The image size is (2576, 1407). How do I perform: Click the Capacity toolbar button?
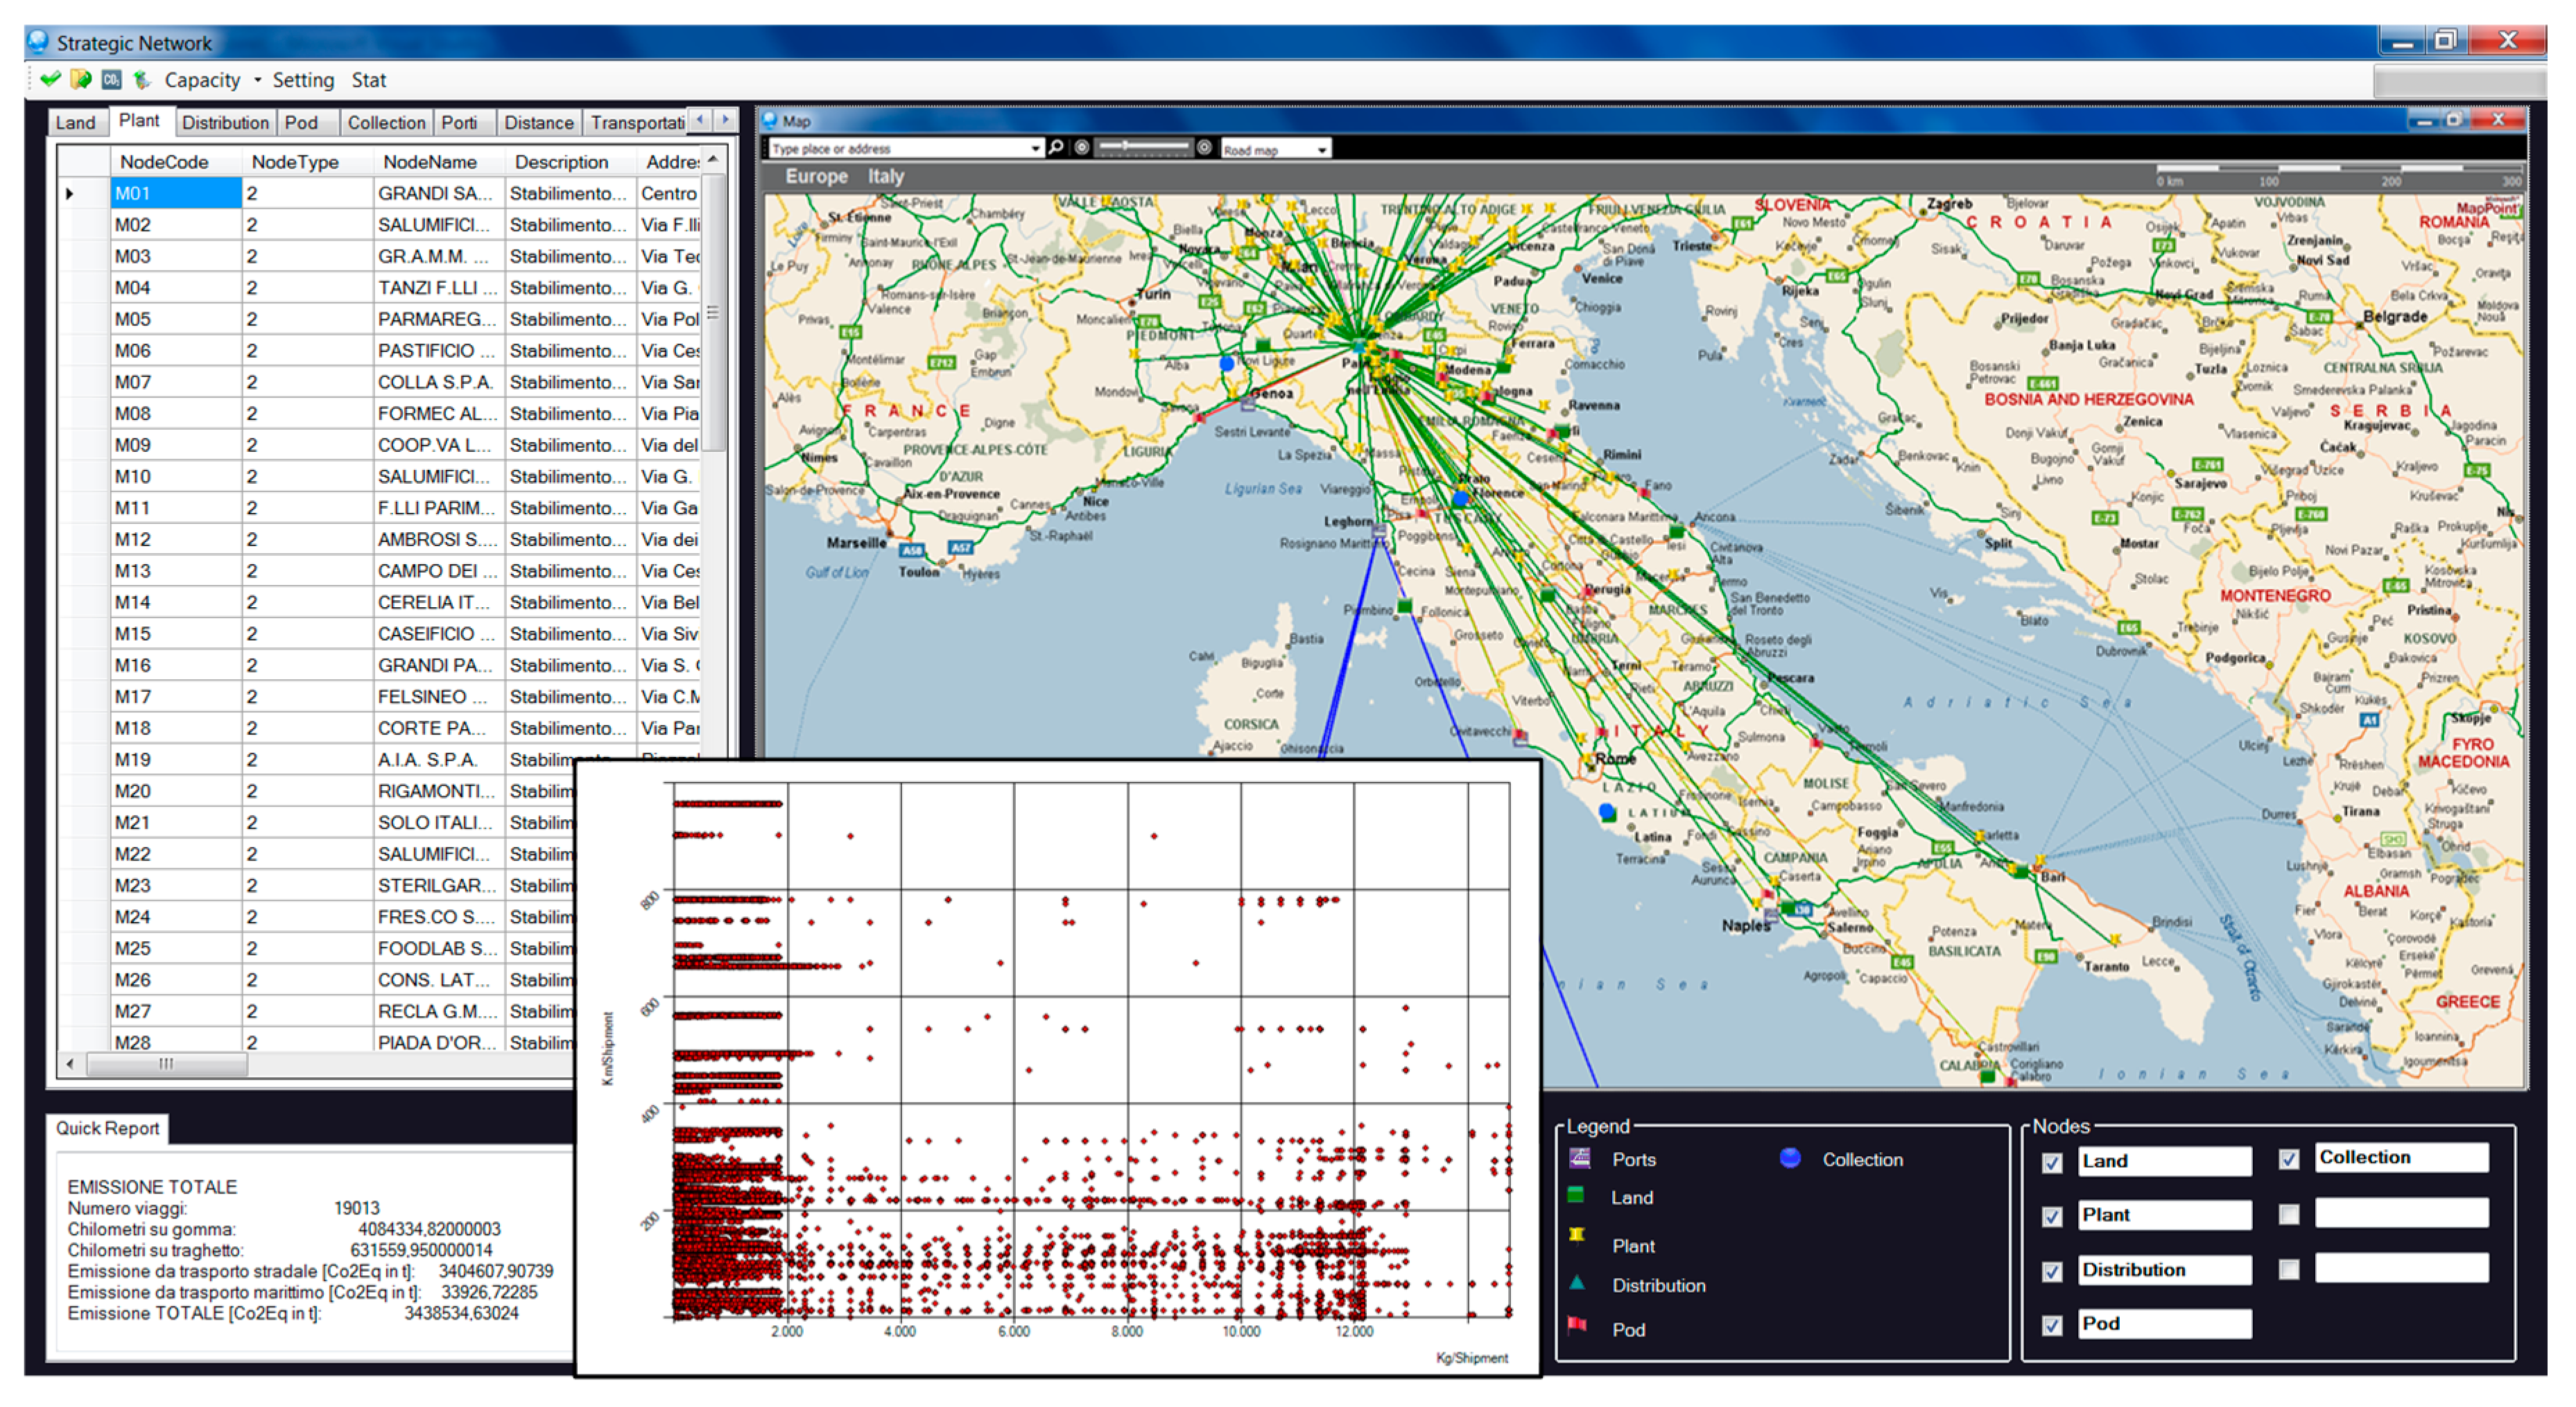click(x=202, y=80)
